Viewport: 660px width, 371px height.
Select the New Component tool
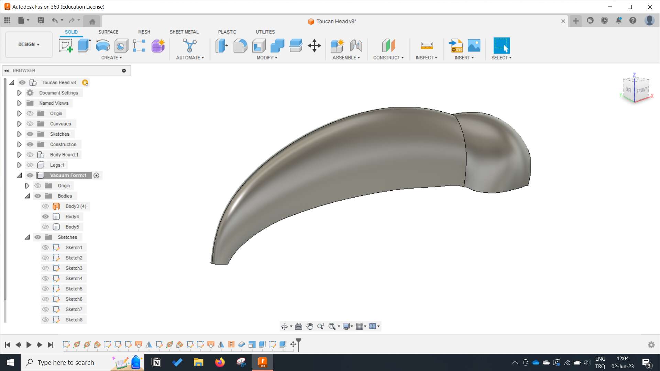[x=337, y=45]
